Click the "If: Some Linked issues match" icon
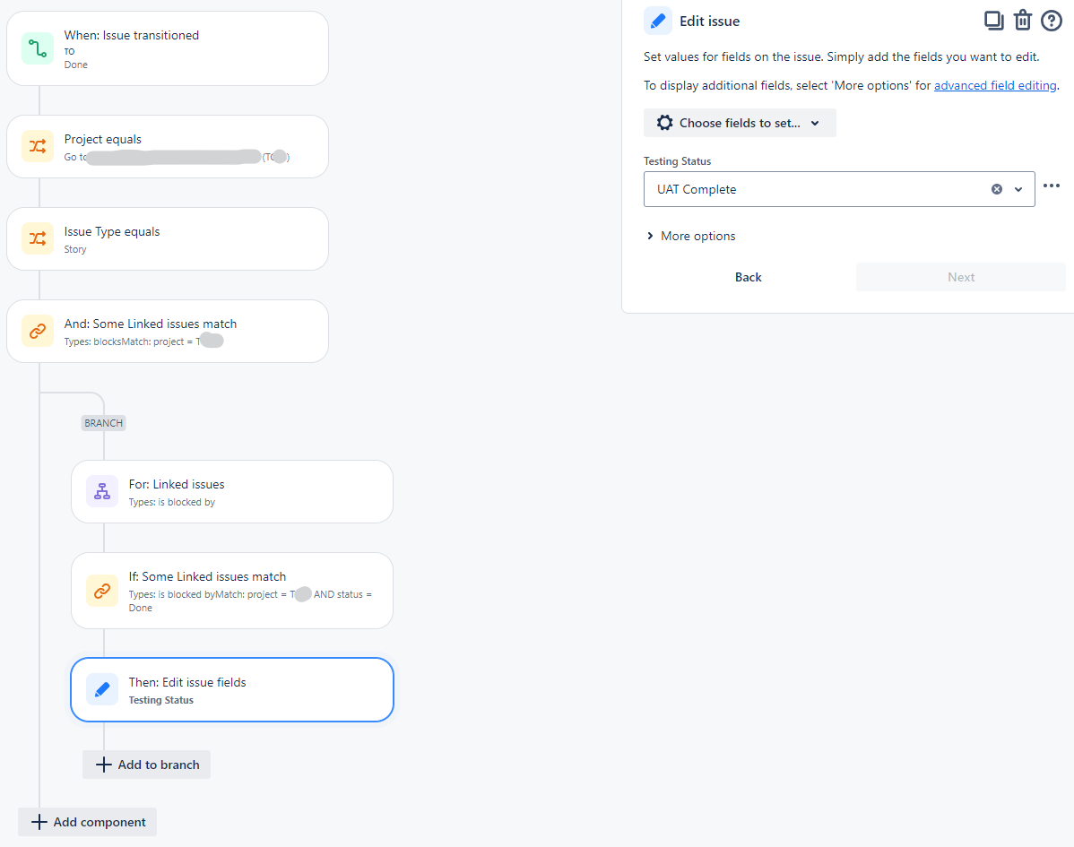 [x=101, y=591]
